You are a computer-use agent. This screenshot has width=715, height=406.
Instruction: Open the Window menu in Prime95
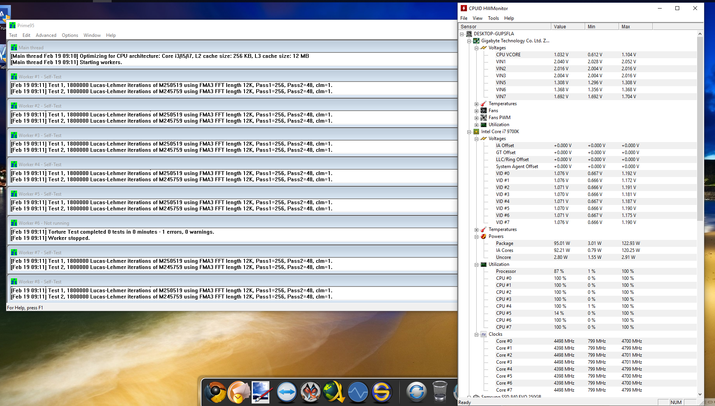point(92,35)
